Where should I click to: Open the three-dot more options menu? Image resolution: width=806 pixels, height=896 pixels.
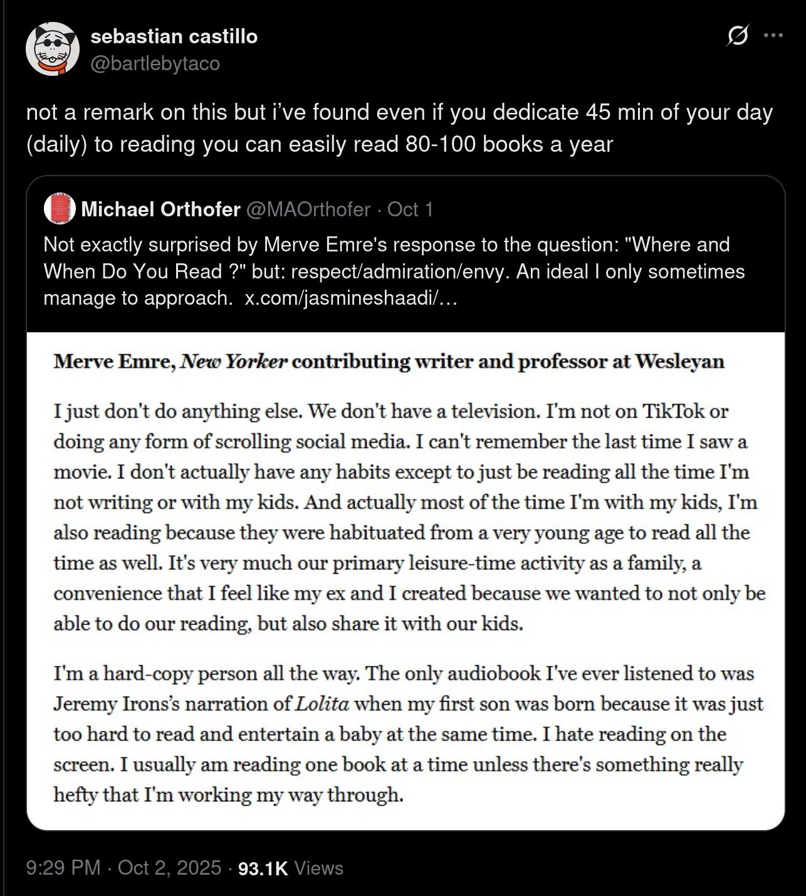774,36
